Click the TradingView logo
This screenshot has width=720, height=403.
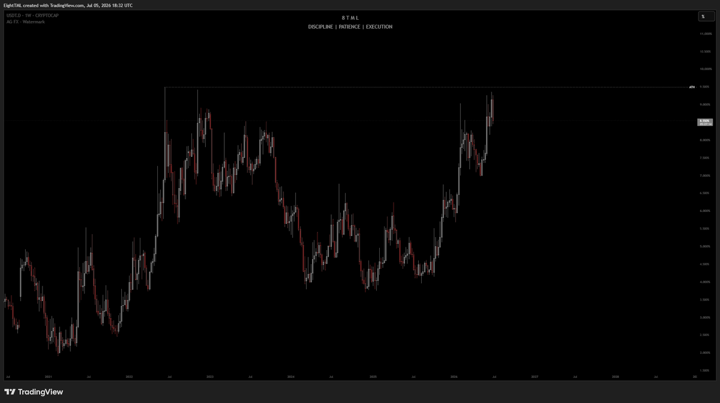pyautogui.click(x=34, y=392)
